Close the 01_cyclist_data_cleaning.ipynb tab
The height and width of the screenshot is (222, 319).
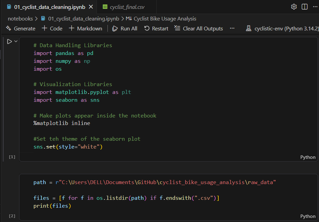click(91, 7)
